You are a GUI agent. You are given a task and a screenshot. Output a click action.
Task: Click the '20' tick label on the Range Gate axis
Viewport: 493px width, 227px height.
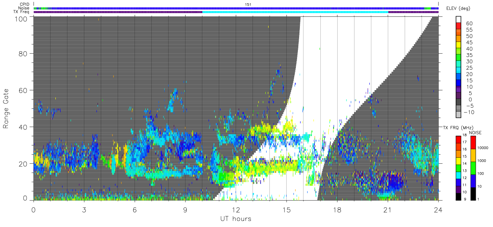[x=23, y=164]
